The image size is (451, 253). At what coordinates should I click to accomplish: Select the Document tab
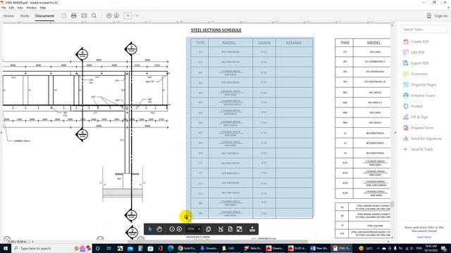44,15
